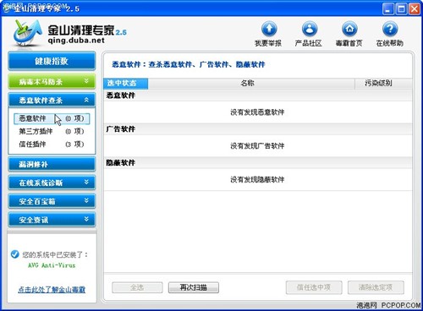Open the 漏洞修补 section

52,164
